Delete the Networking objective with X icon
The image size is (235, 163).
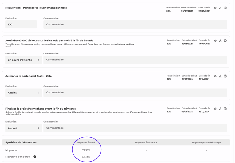[225, 8]
